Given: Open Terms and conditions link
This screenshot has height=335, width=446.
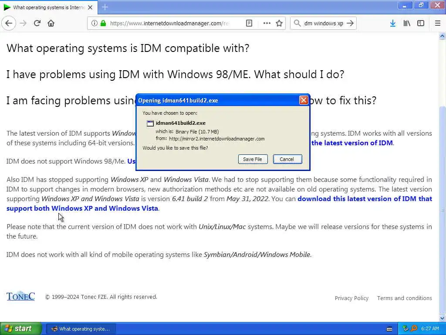Looking at the screenshot, I should click(x=405, y=298).
